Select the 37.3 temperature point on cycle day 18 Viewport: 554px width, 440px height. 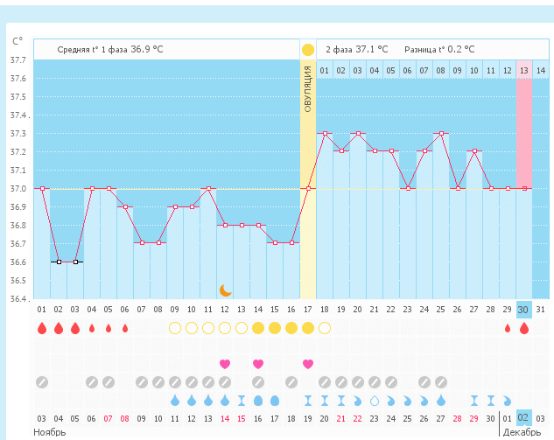[x=325, y=133]
